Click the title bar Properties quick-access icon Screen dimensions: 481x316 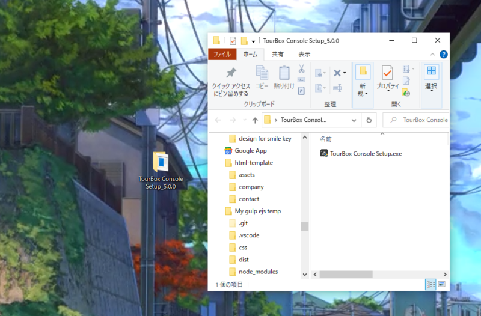point(233,41)
